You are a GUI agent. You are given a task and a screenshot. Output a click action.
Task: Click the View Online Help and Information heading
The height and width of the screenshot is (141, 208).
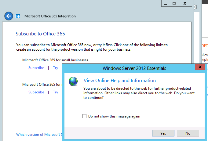(x=120, y=81)
